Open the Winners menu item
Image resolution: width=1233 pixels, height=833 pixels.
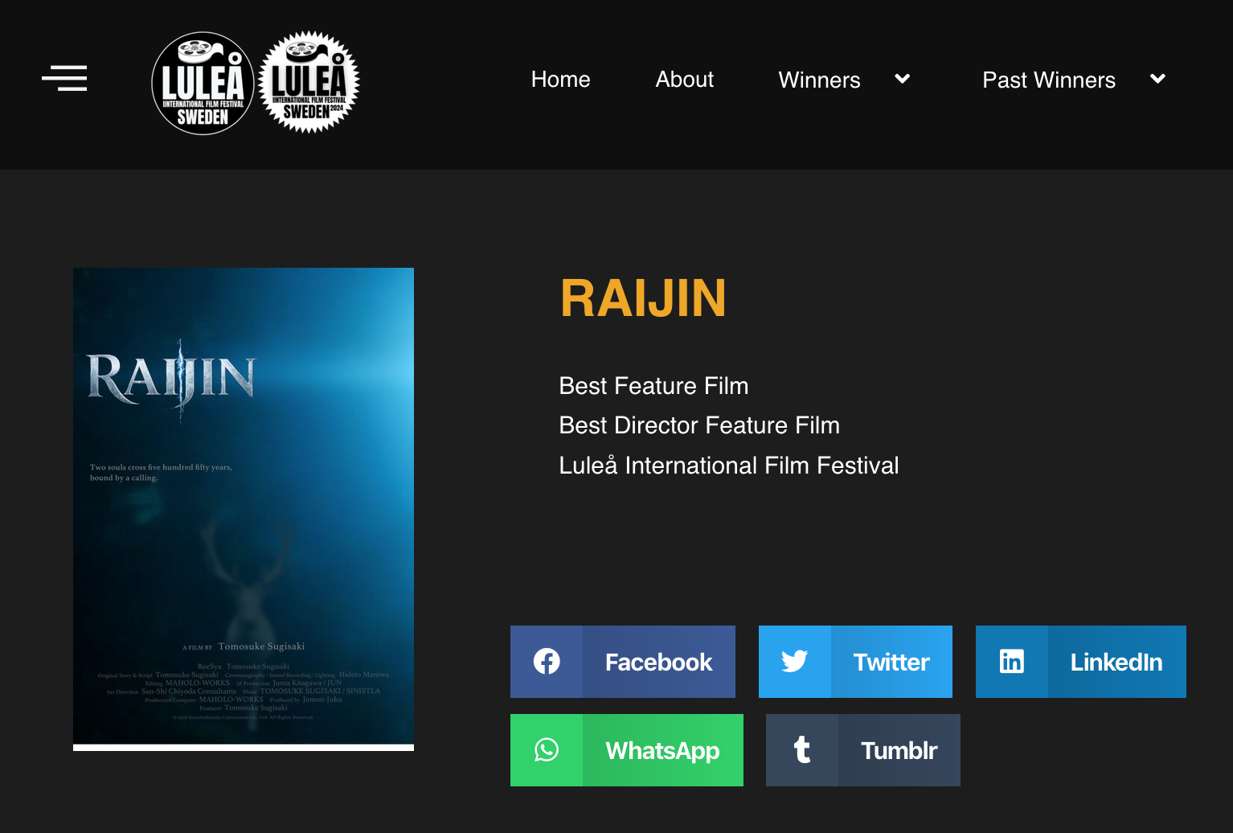pyautogui.click(x=819, y=80)
